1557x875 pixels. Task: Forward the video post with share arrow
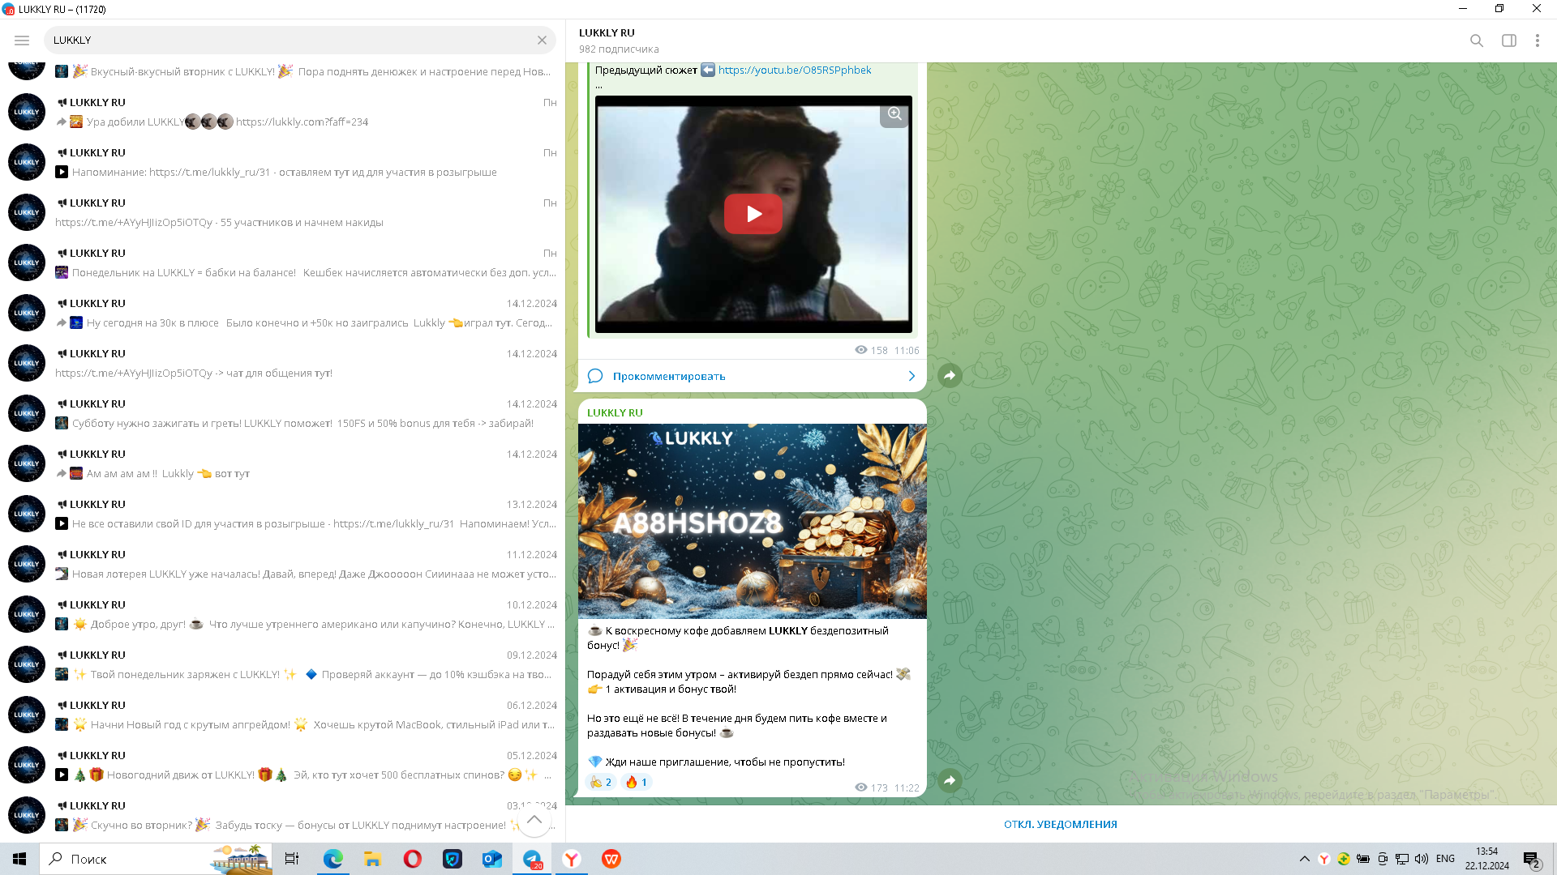[x=950, y=376]
